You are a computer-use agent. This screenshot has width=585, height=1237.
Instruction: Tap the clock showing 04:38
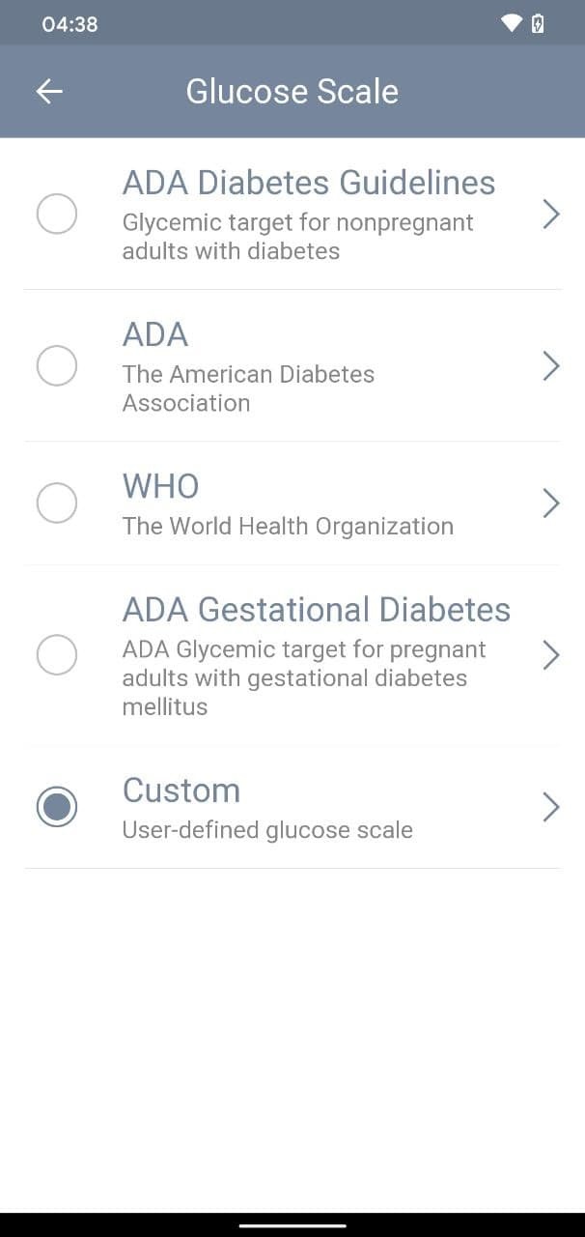tap(70, 24)
